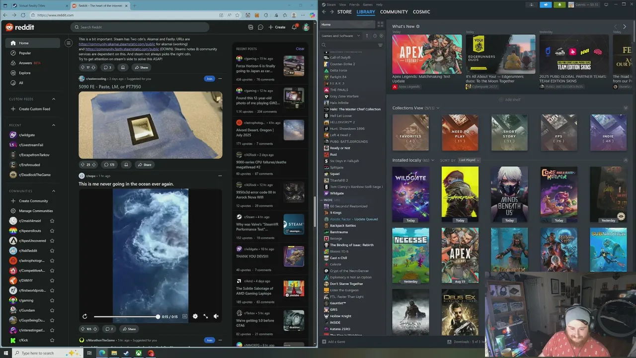This screenshot has height=358, width=636.
Task: Collapse the Recent section in sidebar
Action: click(x=54, y=125)
